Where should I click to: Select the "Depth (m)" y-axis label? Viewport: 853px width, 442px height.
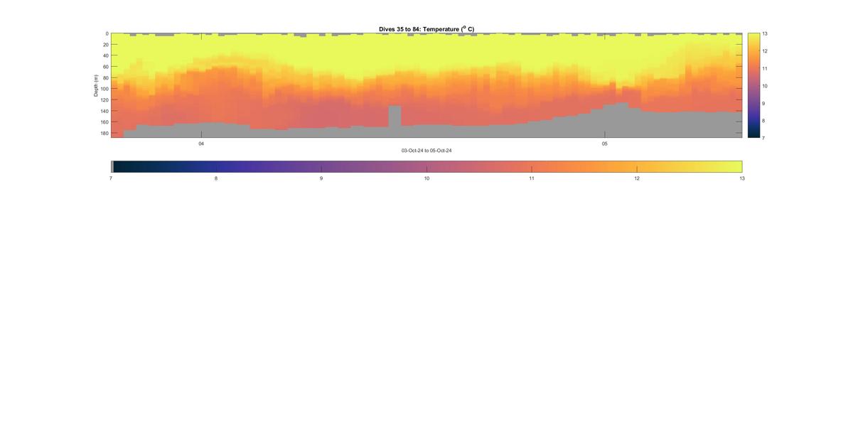coord(95,85)
